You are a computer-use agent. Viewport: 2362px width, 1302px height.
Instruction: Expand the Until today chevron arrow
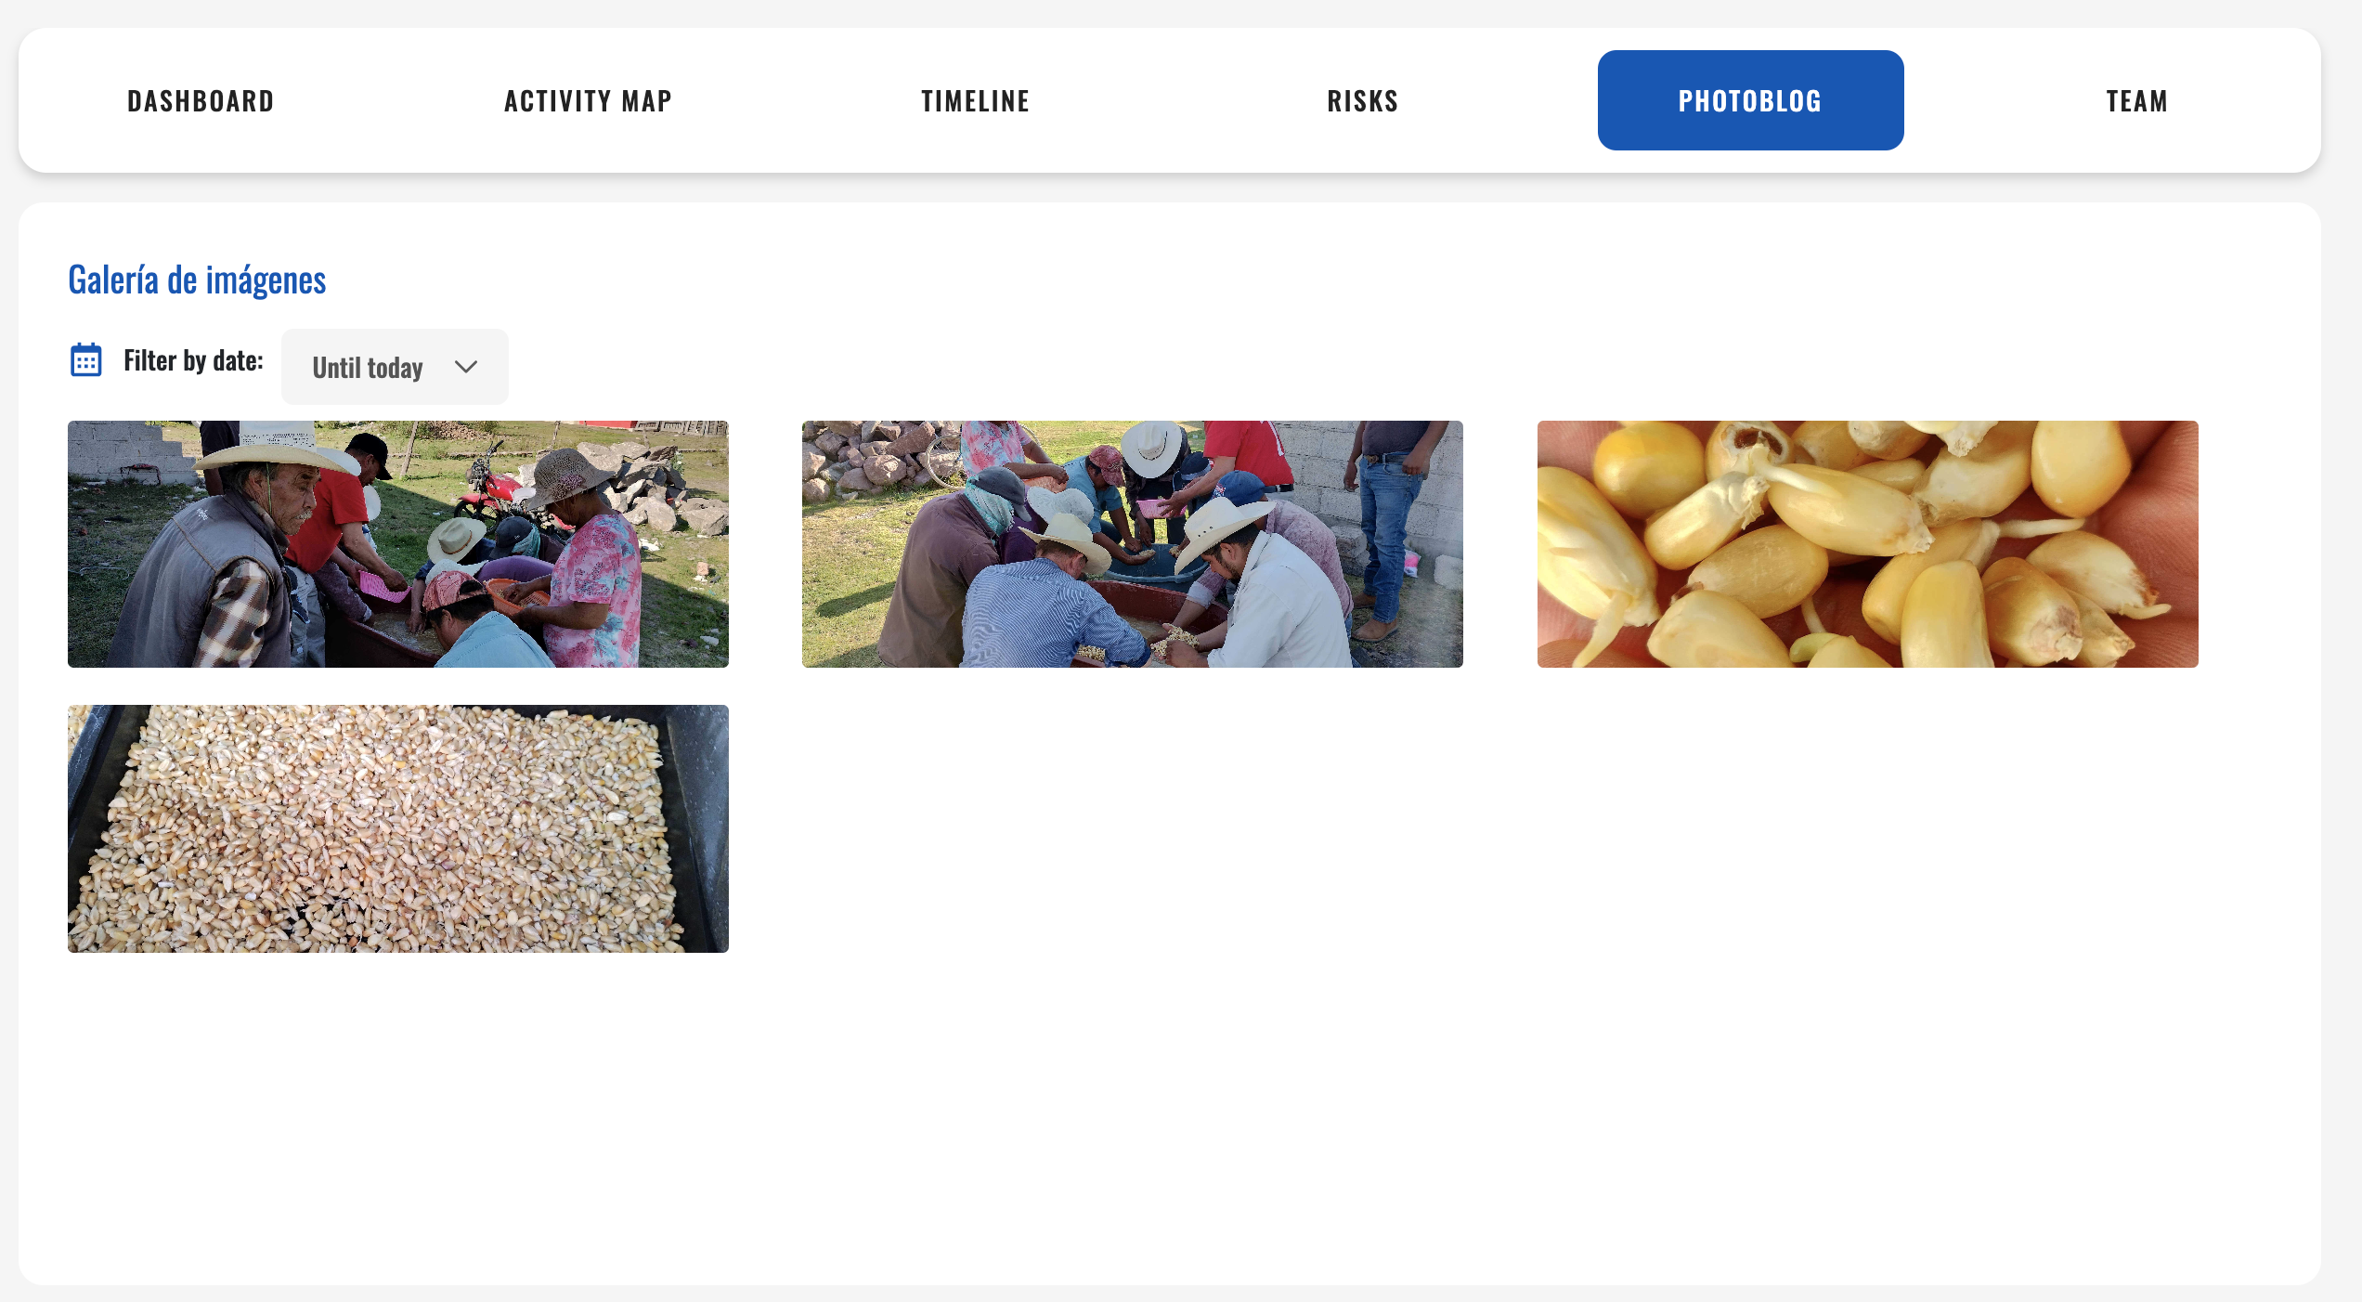pos(466,367)
